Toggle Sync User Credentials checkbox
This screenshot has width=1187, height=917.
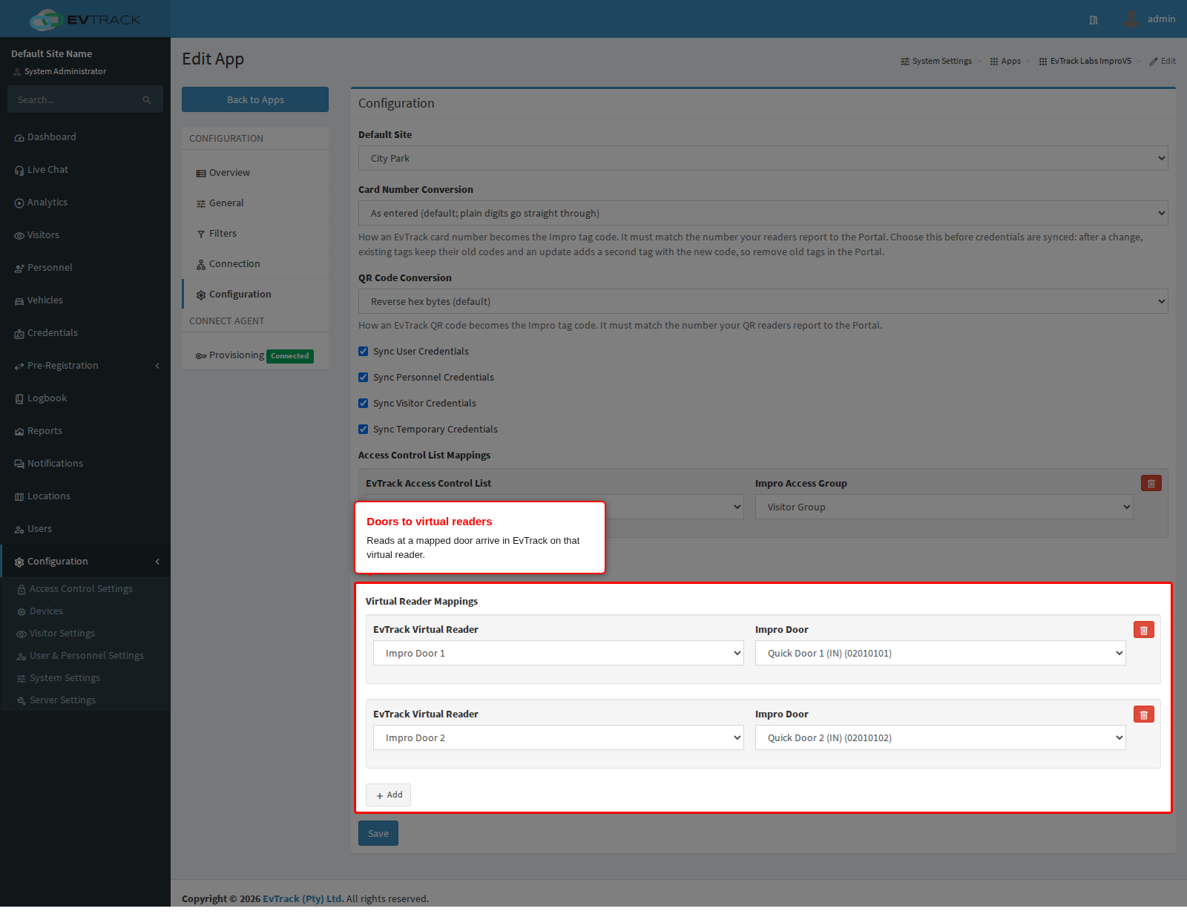tap(364, 352)
